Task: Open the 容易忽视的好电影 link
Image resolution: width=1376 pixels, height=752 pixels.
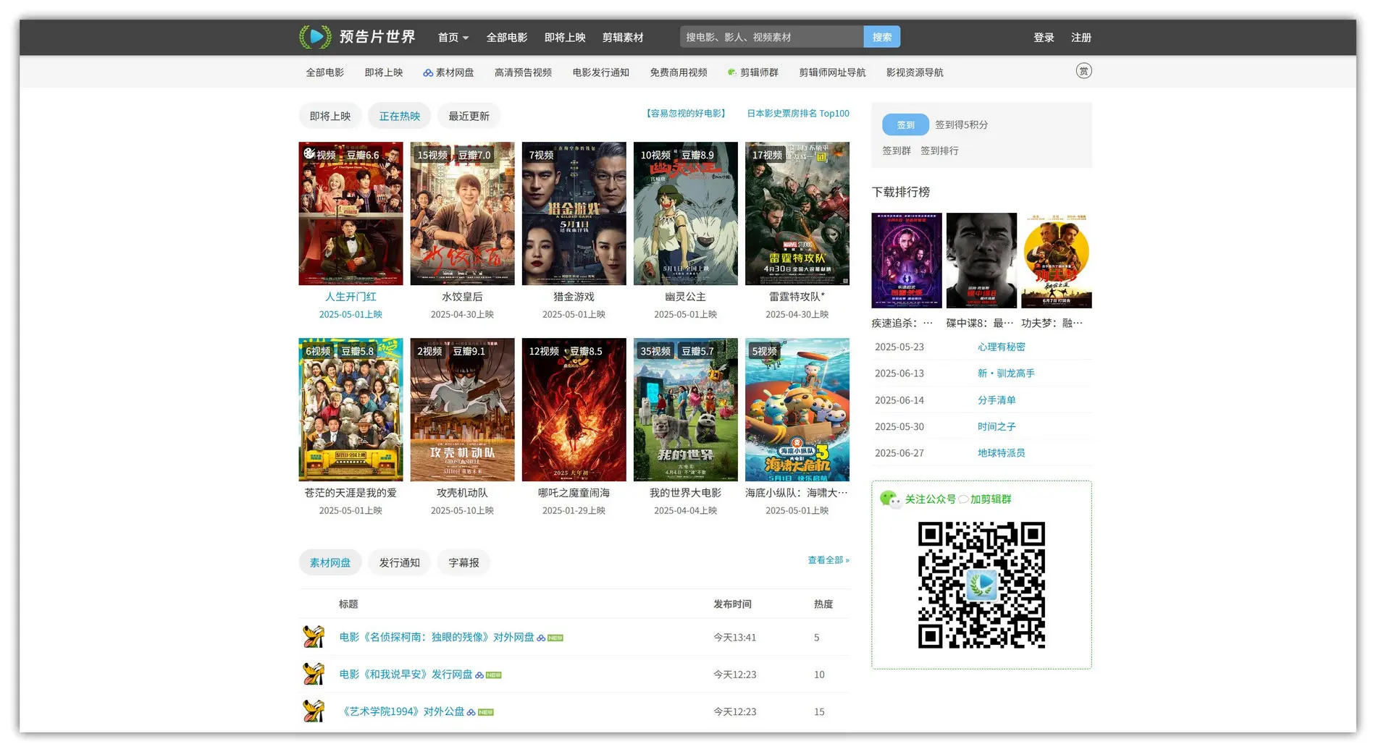Action: (686, 114)
